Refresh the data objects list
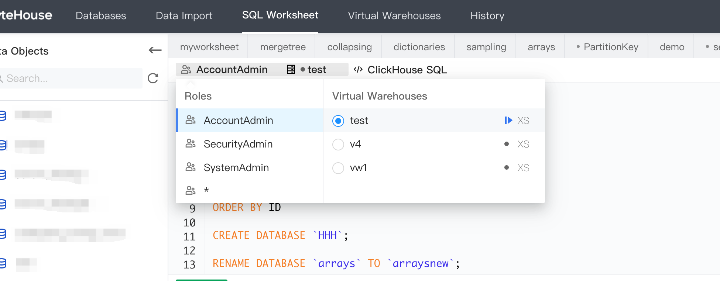 (153, 78)
